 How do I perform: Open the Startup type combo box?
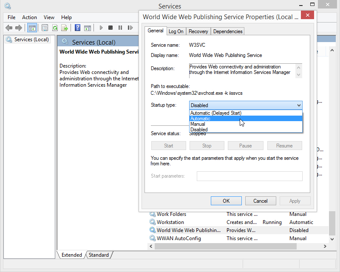[x=246, y=105]
